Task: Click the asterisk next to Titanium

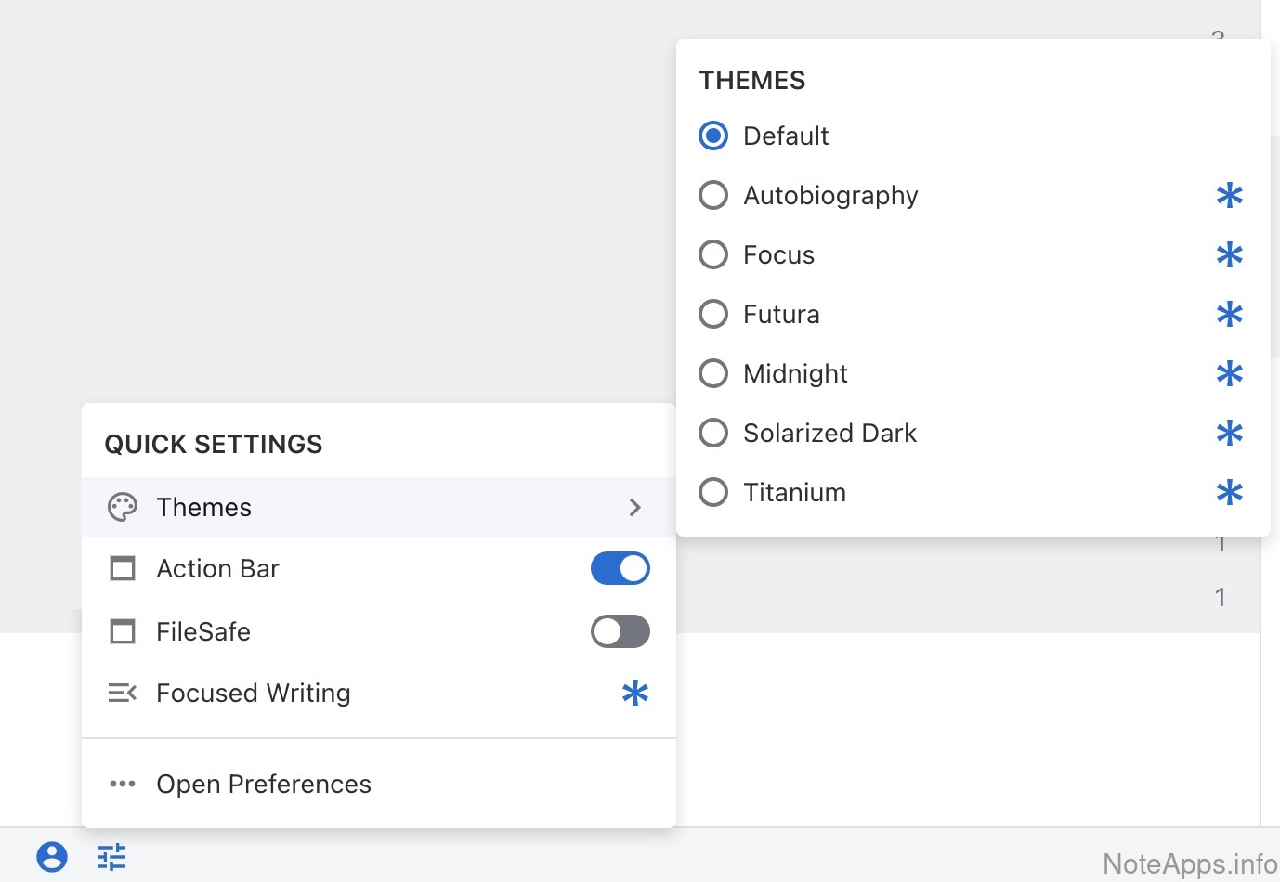Action: (1229, 492)
